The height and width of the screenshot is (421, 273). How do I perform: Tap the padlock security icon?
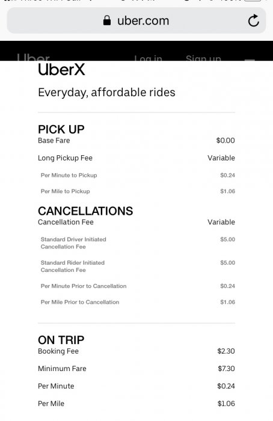[107, 20]
